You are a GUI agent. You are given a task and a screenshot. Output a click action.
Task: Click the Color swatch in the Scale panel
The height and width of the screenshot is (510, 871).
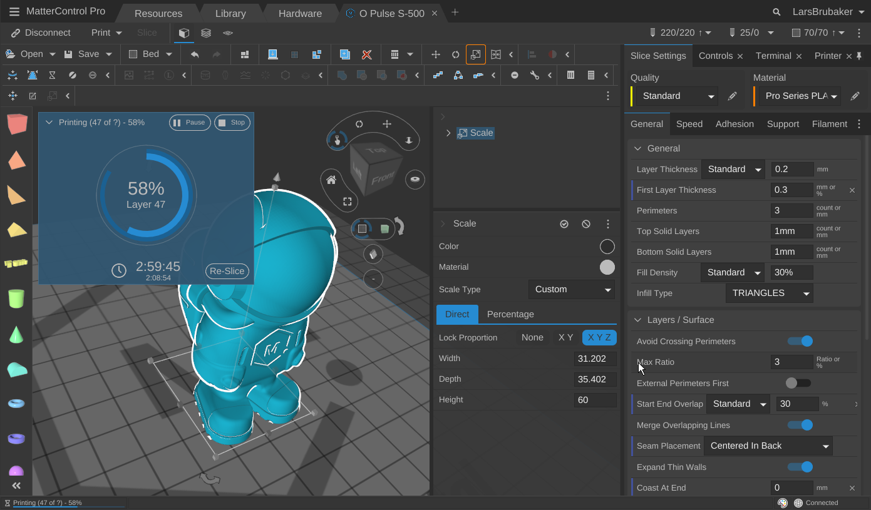(607, 246)
